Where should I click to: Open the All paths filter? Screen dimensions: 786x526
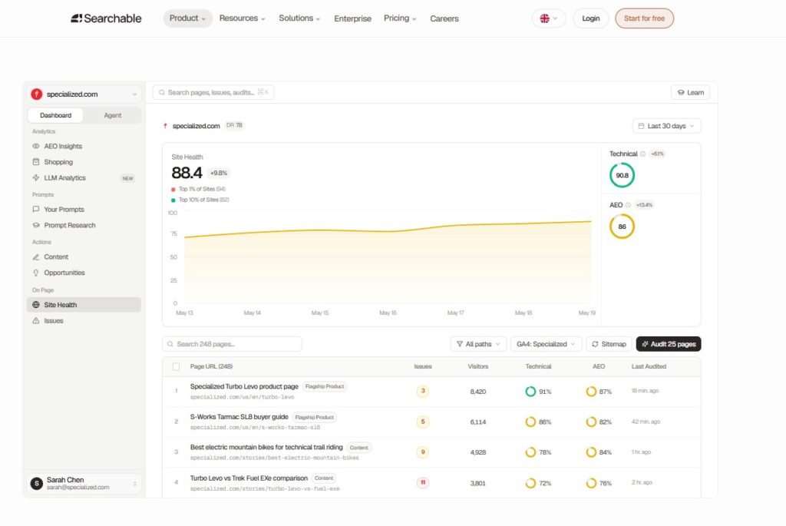(478, 344)
